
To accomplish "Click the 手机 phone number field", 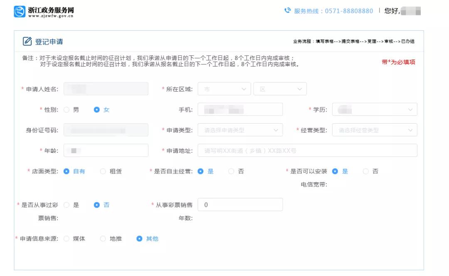I will pyautogui.click(x=240, y=109).
